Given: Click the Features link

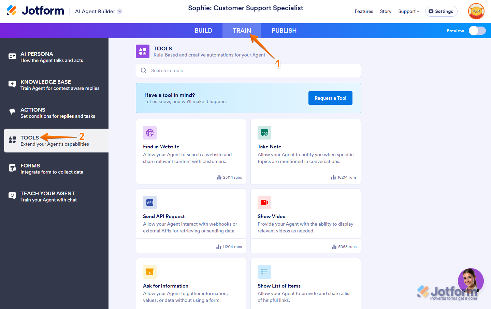Looking at the screenshot, I should pos(364,11).
